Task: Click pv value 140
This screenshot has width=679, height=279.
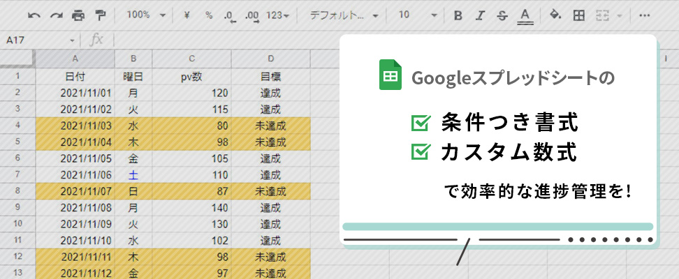Action: 192,208
